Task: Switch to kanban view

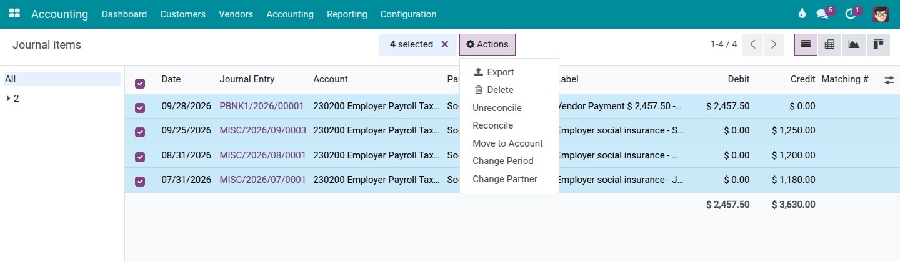Action: tap(878, 44)
